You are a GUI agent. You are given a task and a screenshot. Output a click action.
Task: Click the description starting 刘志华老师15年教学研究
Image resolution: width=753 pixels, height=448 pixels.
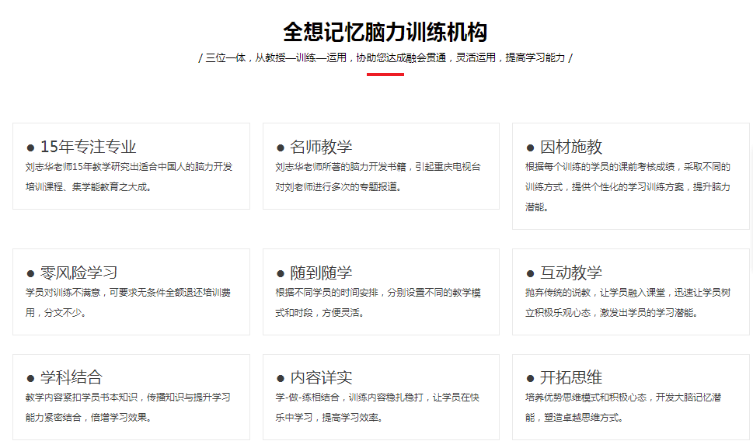point(129,176)
